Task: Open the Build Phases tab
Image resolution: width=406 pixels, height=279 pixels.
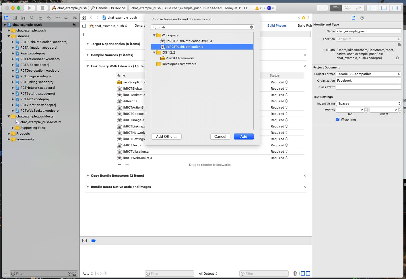Action: (277, 26)
